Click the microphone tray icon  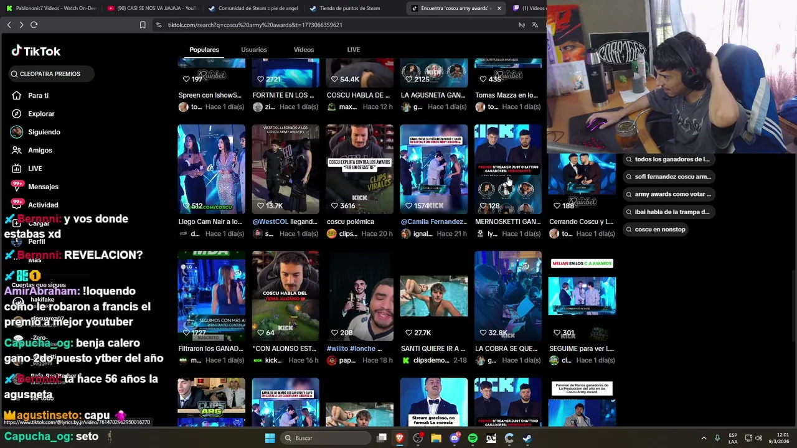click(717, 438)
